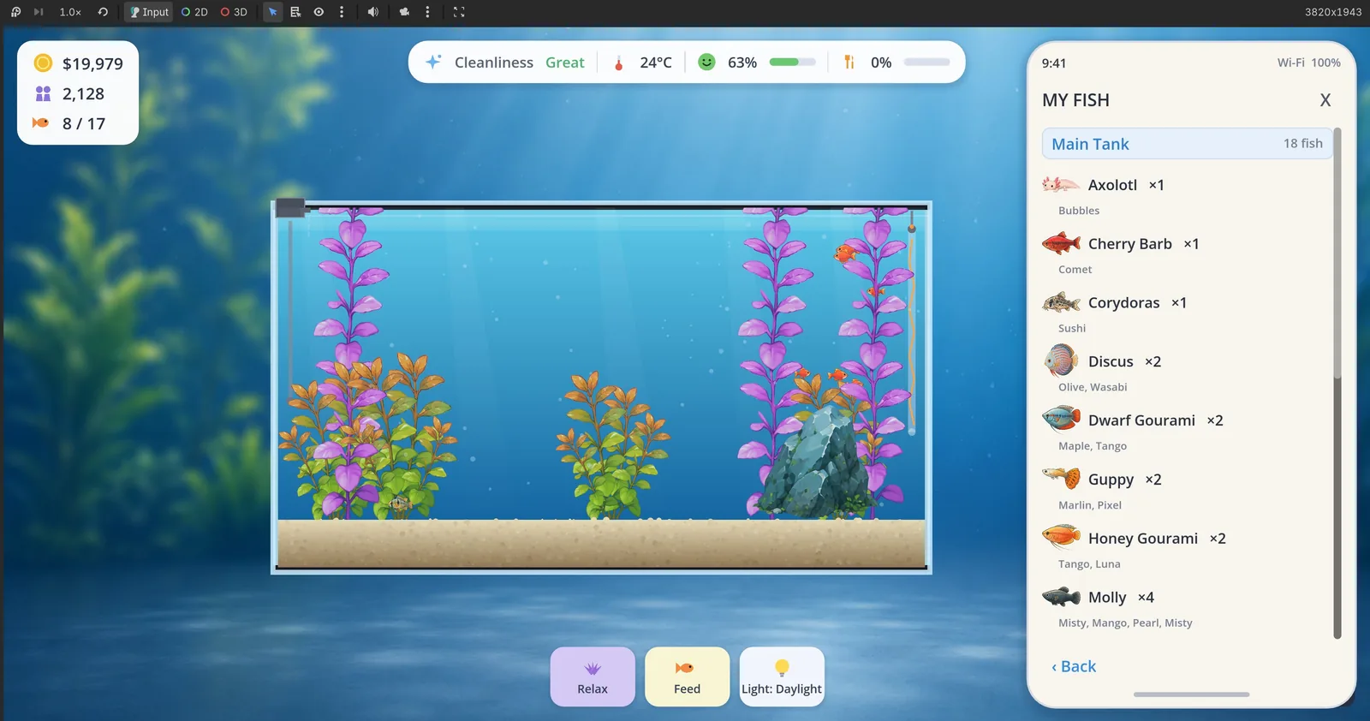The width and height of the screenshot is (1370, 721).
Task: Select the 3D selection mode
Action: 234,12
